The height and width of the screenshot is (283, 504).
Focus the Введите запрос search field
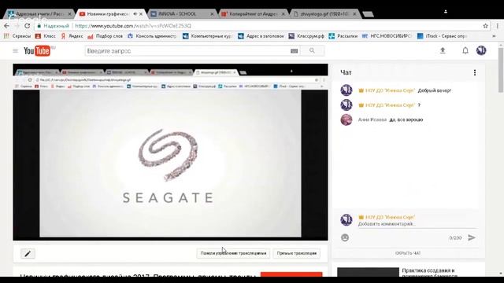tap(187, 50)
